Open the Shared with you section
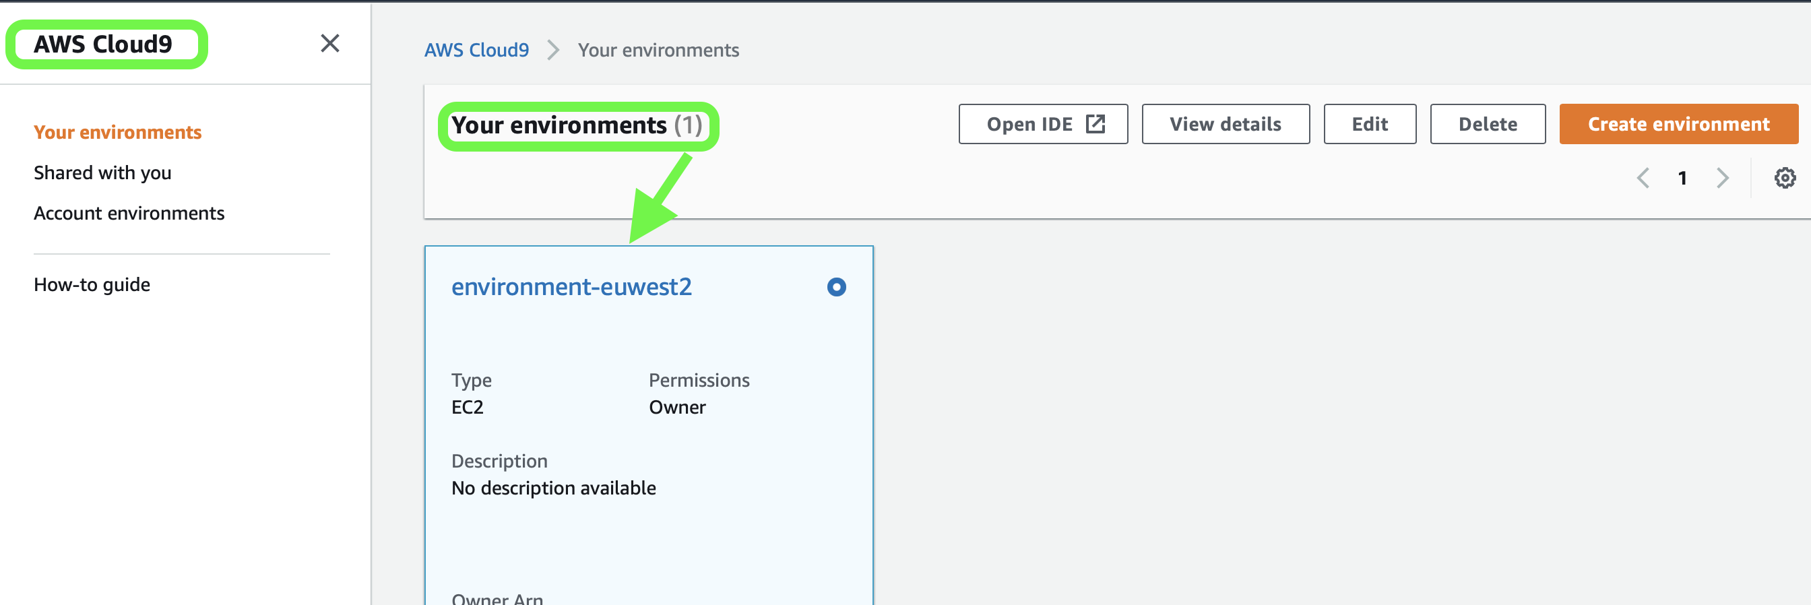1811x605 pixels. 102,172
